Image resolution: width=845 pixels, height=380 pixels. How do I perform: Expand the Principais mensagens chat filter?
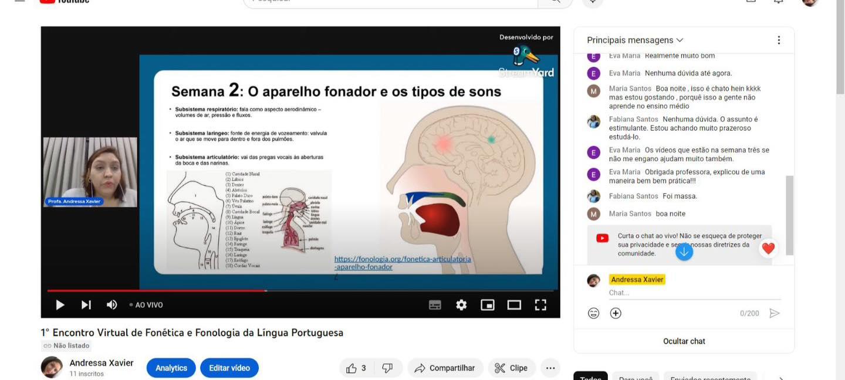point(635,40)
